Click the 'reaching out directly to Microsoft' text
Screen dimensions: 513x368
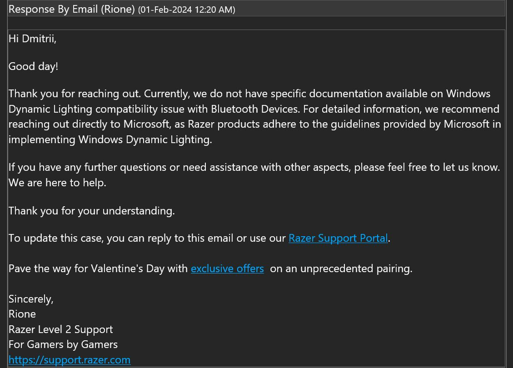[x=89, y=124]
